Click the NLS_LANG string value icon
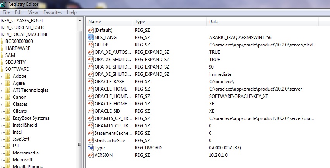330x168 pixels. (x=91, y=38)
